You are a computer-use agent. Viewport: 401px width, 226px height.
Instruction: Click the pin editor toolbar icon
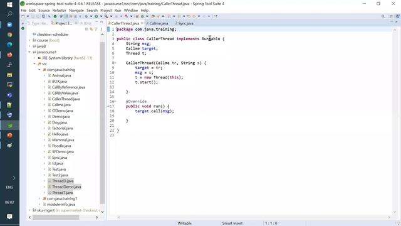pos(216,16)
